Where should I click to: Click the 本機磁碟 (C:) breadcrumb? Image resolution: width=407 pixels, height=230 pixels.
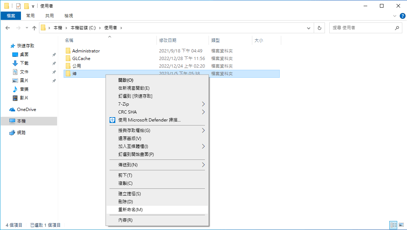coord(83,28)
